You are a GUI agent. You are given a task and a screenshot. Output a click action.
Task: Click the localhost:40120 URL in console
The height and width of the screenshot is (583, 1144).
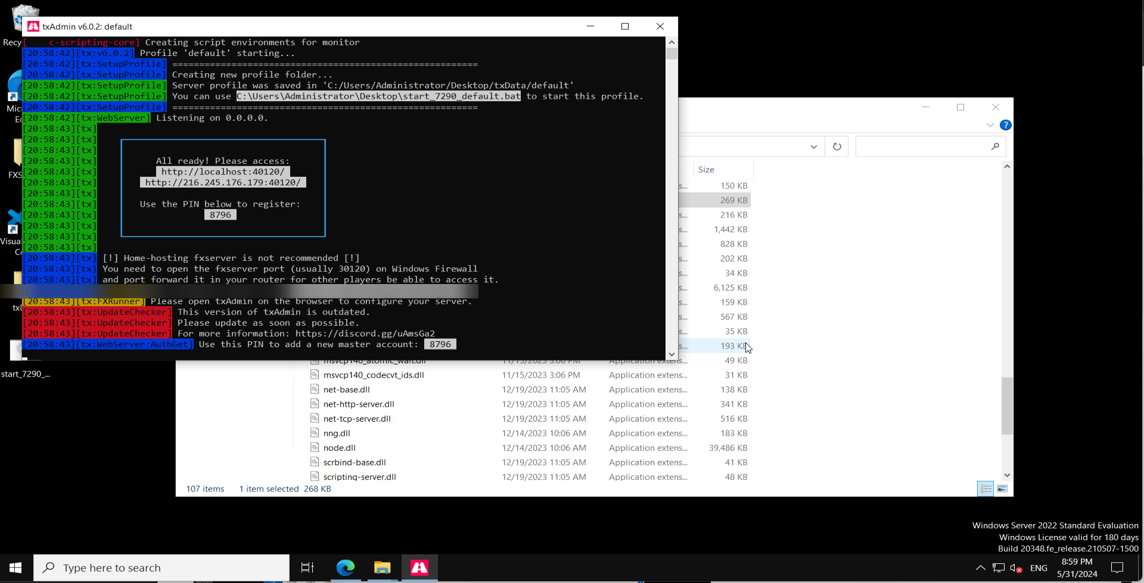(223, 172)
